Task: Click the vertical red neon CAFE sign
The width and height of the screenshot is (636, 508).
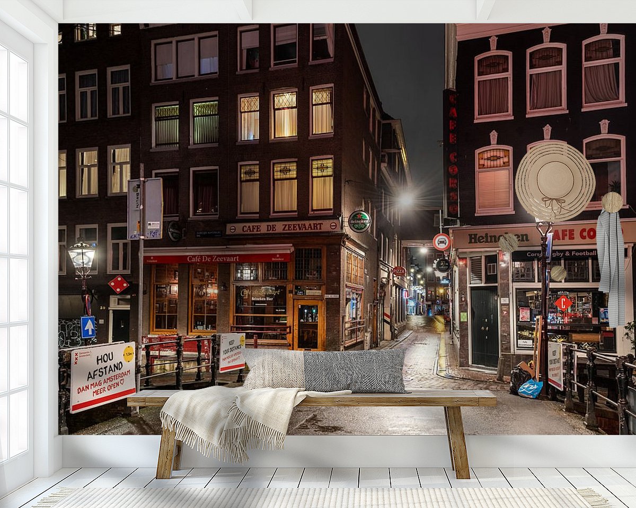Action: 452,153
